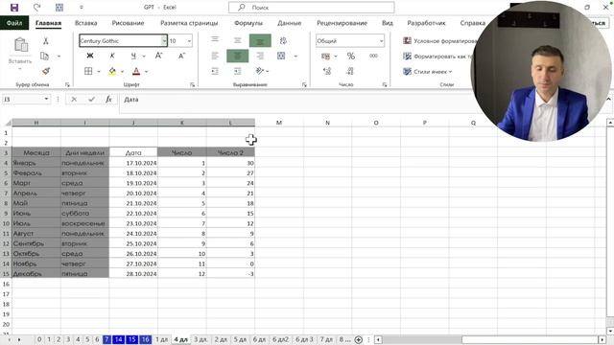Viewport: 614px width, 345px height.
Task: Click the horizontal scrollbar thumb
Action: (530, 339)
